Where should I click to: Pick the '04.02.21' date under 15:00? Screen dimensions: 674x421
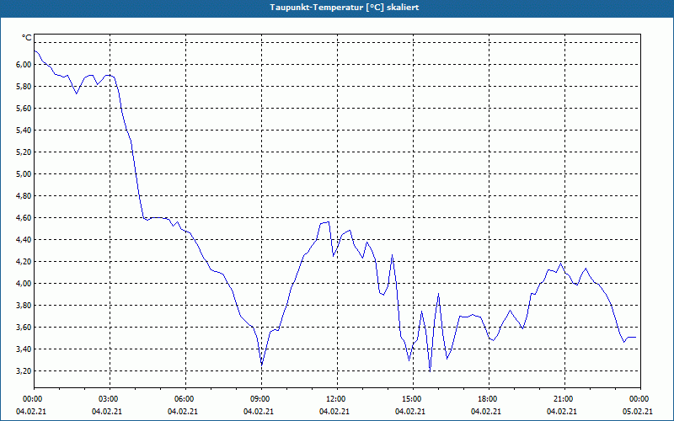click(x=410, y=412)
